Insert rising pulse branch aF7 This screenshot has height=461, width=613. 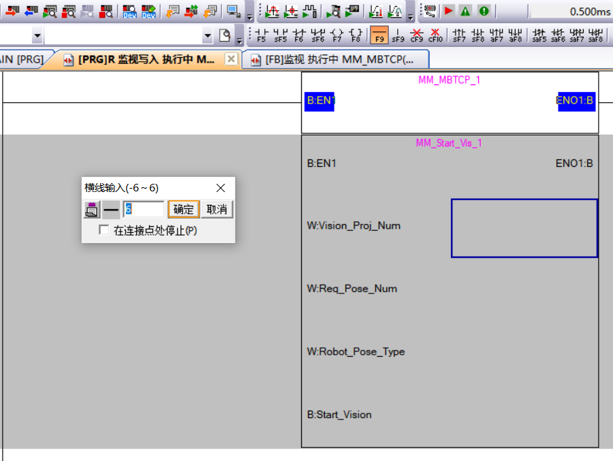[x=497, y=35]
